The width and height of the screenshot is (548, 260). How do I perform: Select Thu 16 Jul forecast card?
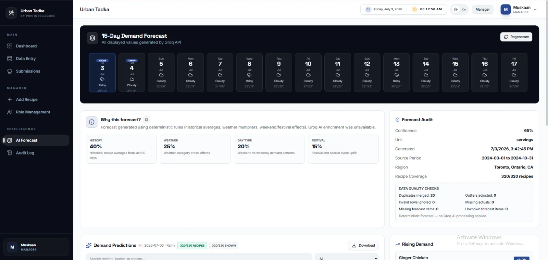[x=485, y=73]
